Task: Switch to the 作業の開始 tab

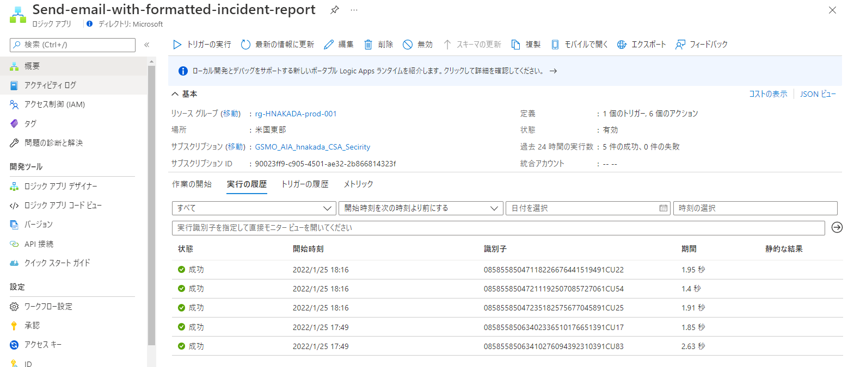Action: click(x=192, y=184)
